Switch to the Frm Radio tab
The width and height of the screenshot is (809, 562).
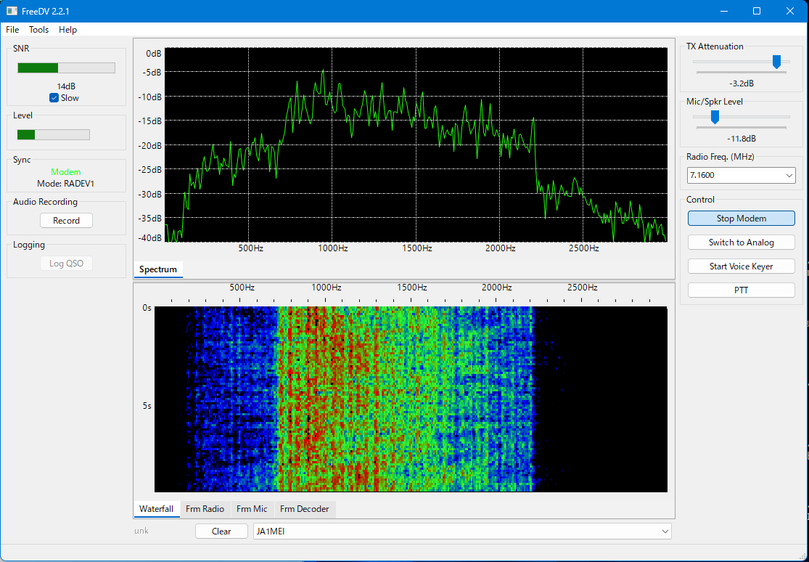pos(205,509)
